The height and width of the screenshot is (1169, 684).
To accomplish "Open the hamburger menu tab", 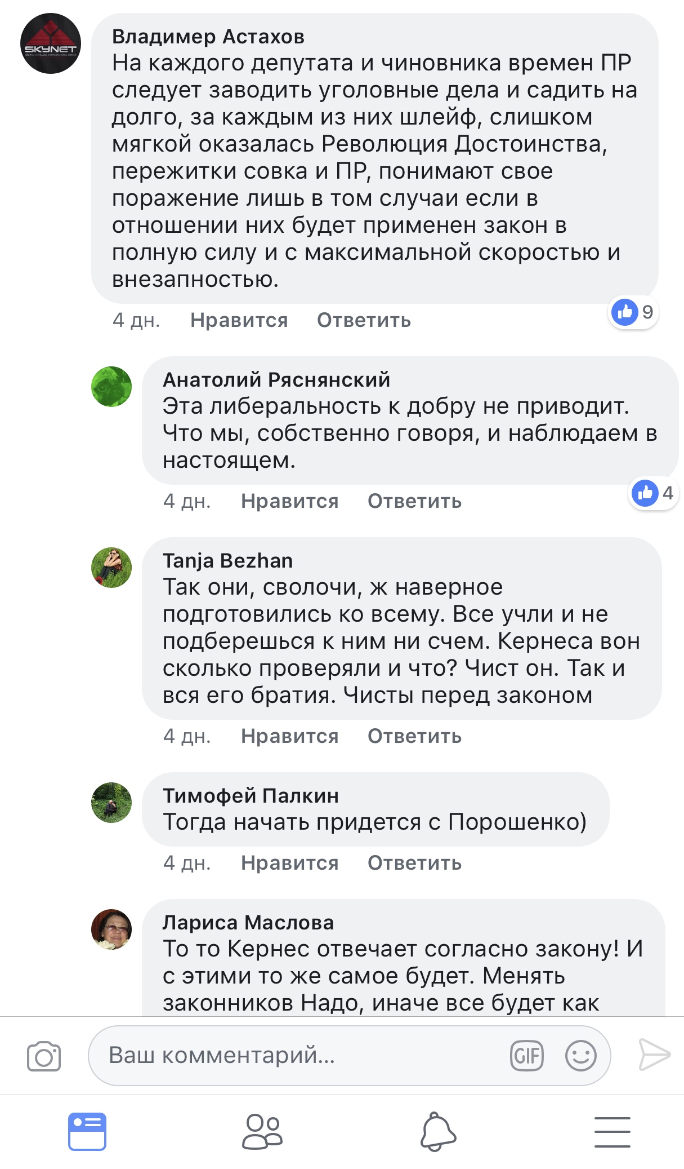I will tap(612, 1131).
